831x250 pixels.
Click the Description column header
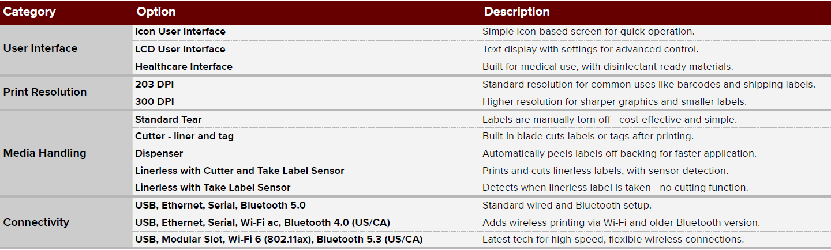pyautogui.click(x=516, y=12)
